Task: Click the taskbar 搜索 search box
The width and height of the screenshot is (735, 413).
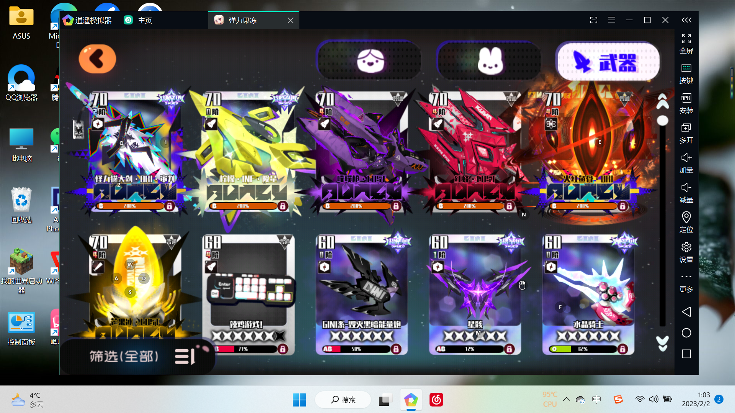Action: (343, 400)
